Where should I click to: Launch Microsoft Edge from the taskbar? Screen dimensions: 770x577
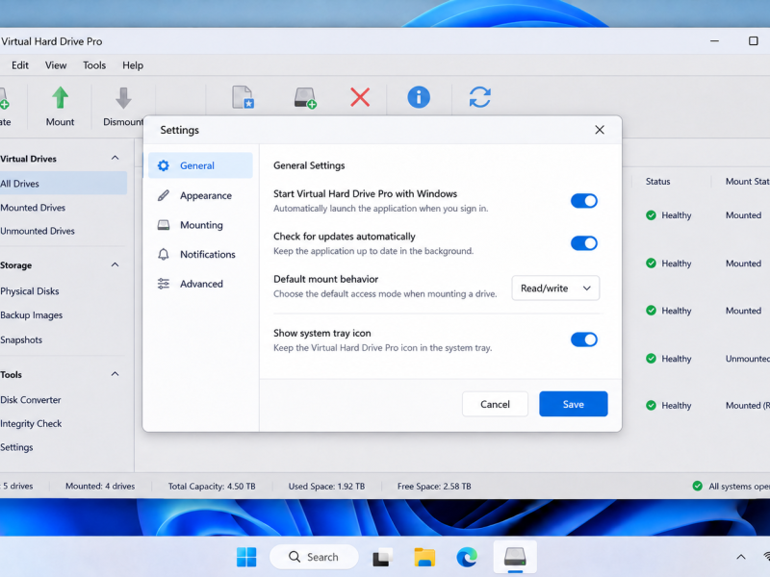[467, 558]
